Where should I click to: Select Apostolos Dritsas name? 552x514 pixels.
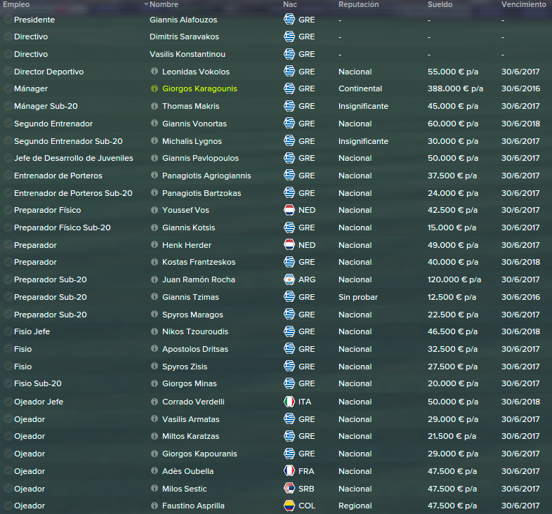[195, 349]
